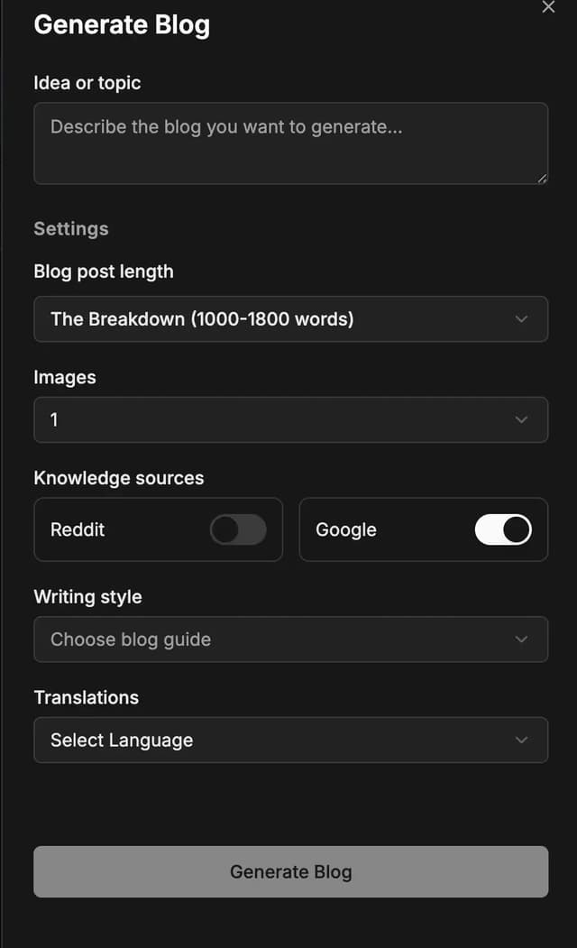Click the Describe the blog placeholder field
The image size is (577, 948).
click(x=290, y=143)
